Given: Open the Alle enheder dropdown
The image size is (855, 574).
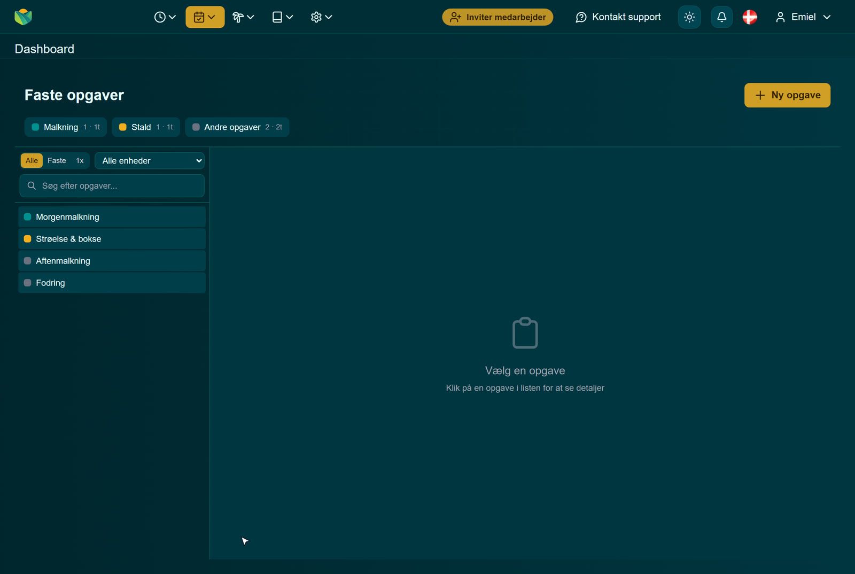Looking at the screenshot, I should 150,161.
